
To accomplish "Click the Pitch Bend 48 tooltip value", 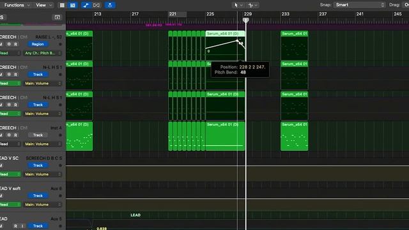I will point(243,72).
